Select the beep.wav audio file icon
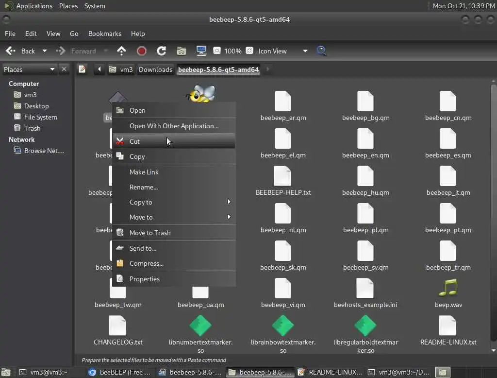 [448, 288]
